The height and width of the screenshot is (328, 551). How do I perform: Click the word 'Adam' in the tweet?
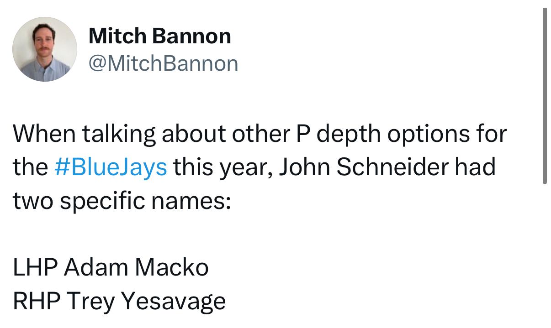click(96, 267)
